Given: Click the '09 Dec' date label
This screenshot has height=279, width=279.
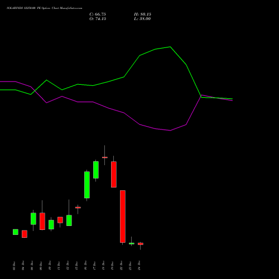Looking at the screenshot, I should [41, 266].
